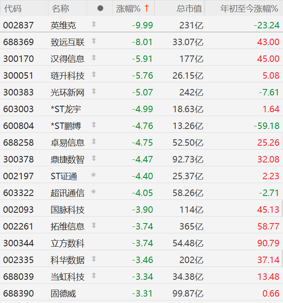
Task: Open stock 超讯通信
Action: [67, 193]
